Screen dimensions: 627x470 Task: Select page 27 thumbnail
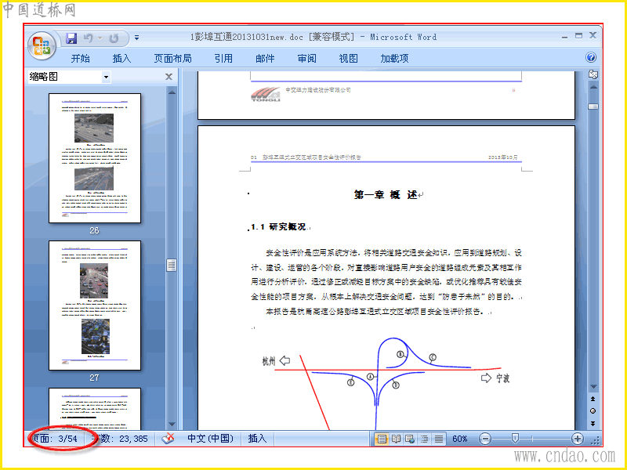point(95,305)
